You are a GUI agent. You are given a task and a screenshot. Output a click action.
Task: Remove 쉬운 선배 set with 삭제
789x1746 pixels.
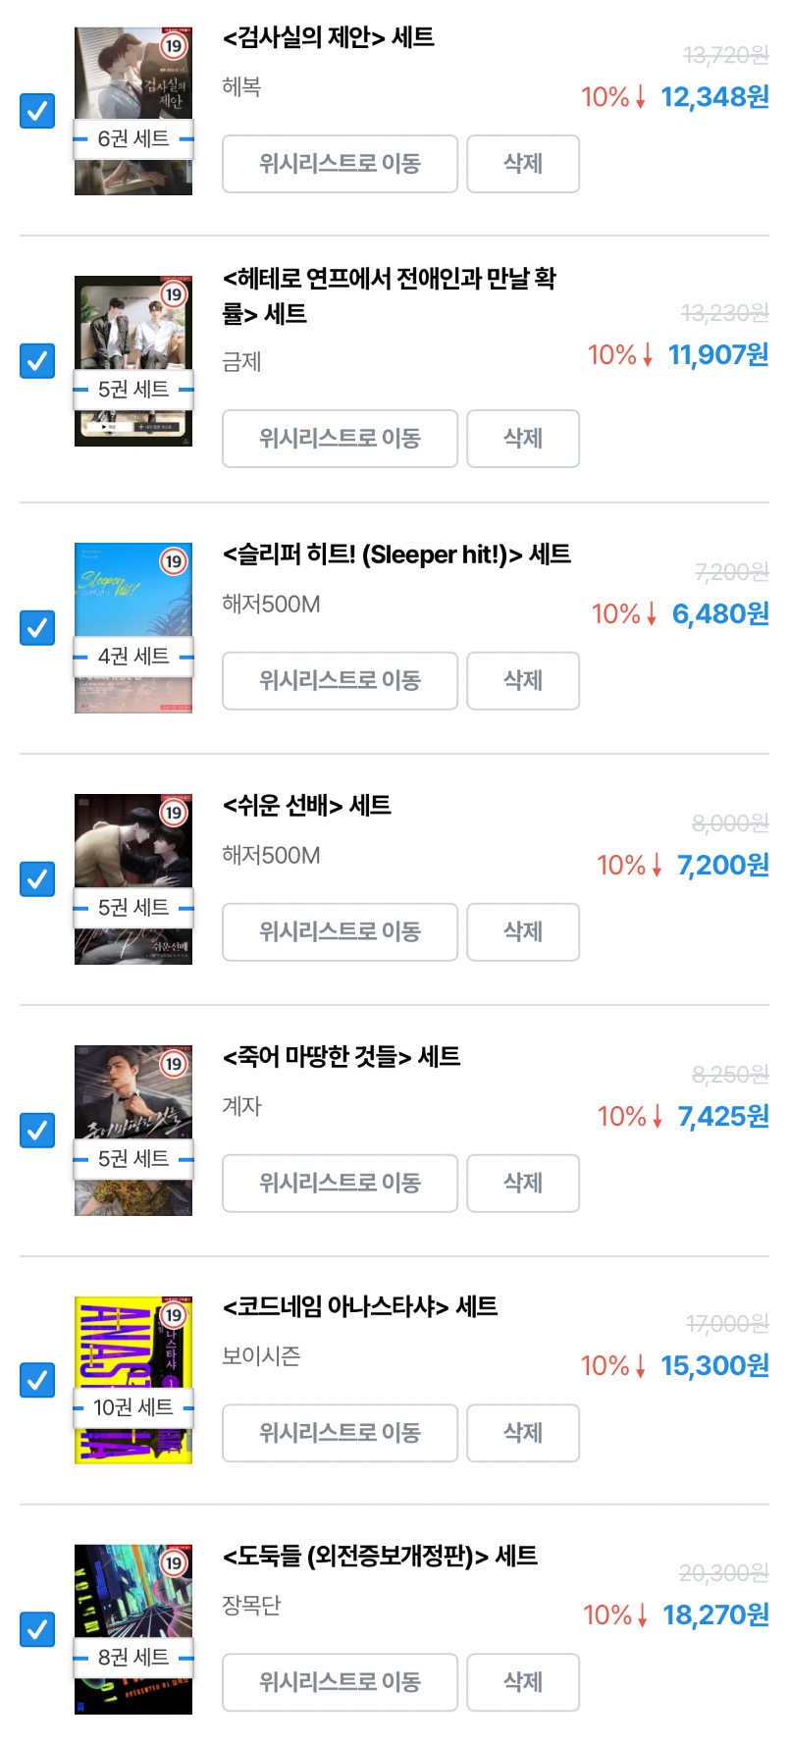coord(522,931)
